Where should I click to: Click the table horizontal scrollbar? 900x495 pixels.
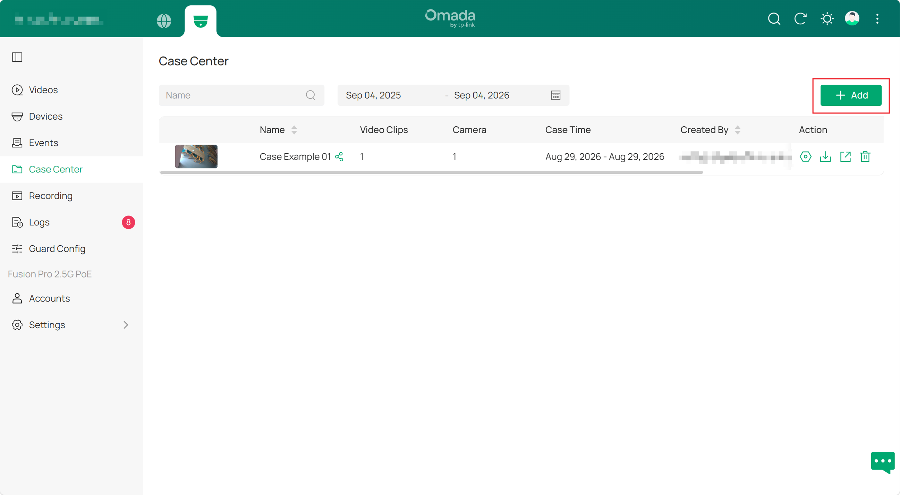431,172
